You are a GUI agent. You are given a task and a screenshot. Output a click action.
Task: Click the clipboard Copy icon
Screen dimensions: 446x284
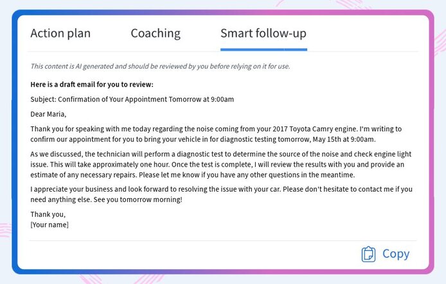(368, 254)
